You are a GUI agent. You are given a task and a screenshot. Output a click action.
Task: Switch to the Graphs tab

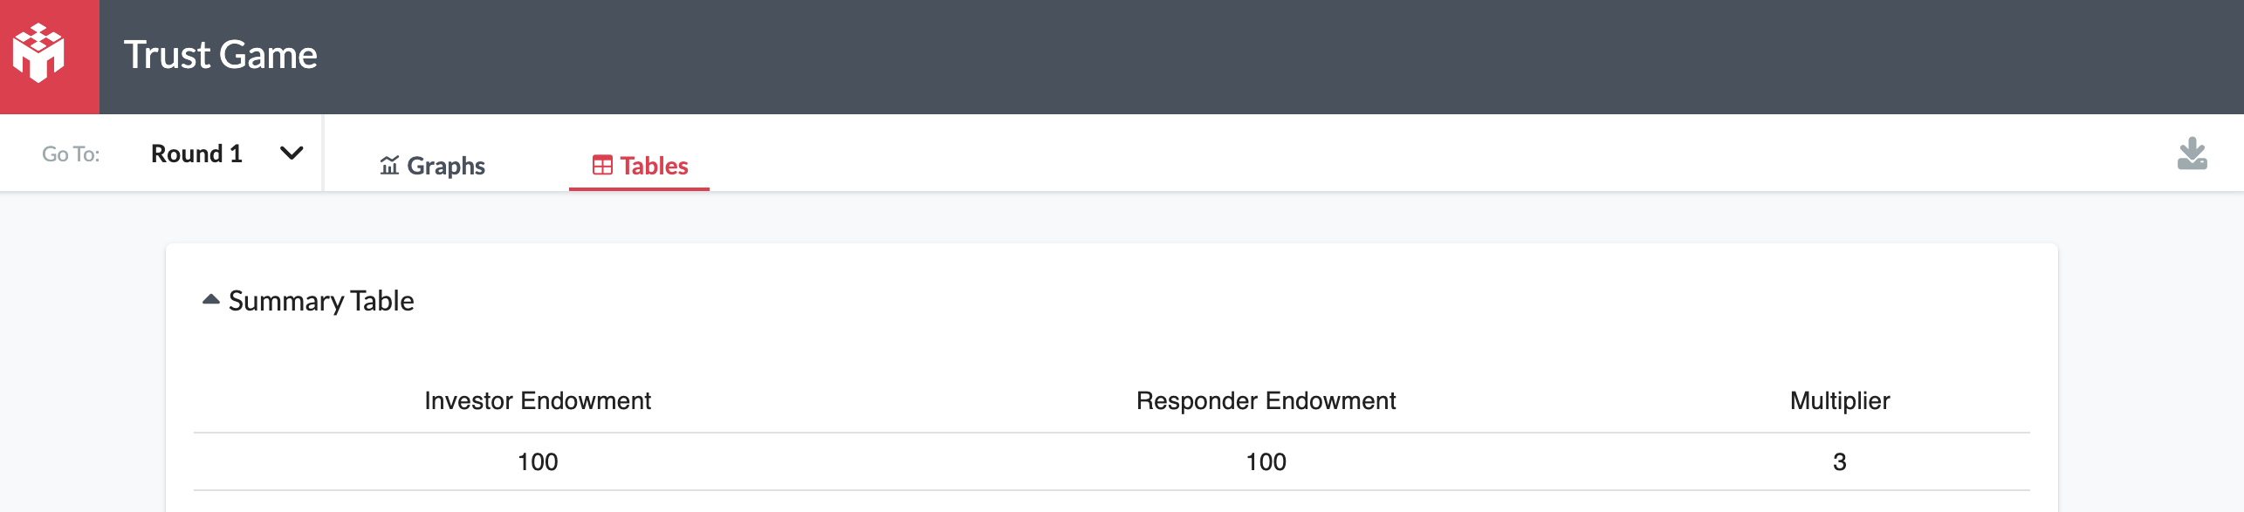pos(433,165)
